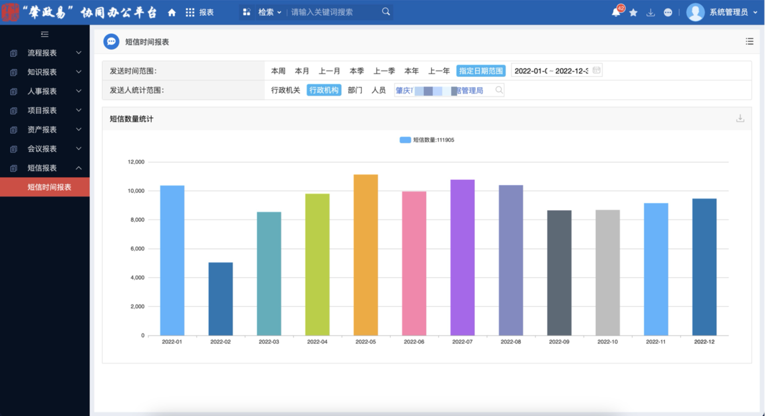The height and width of the screenshot is (416, 765).
Task: Click the search magnifier in the keyword box
Action: (386, 12)
